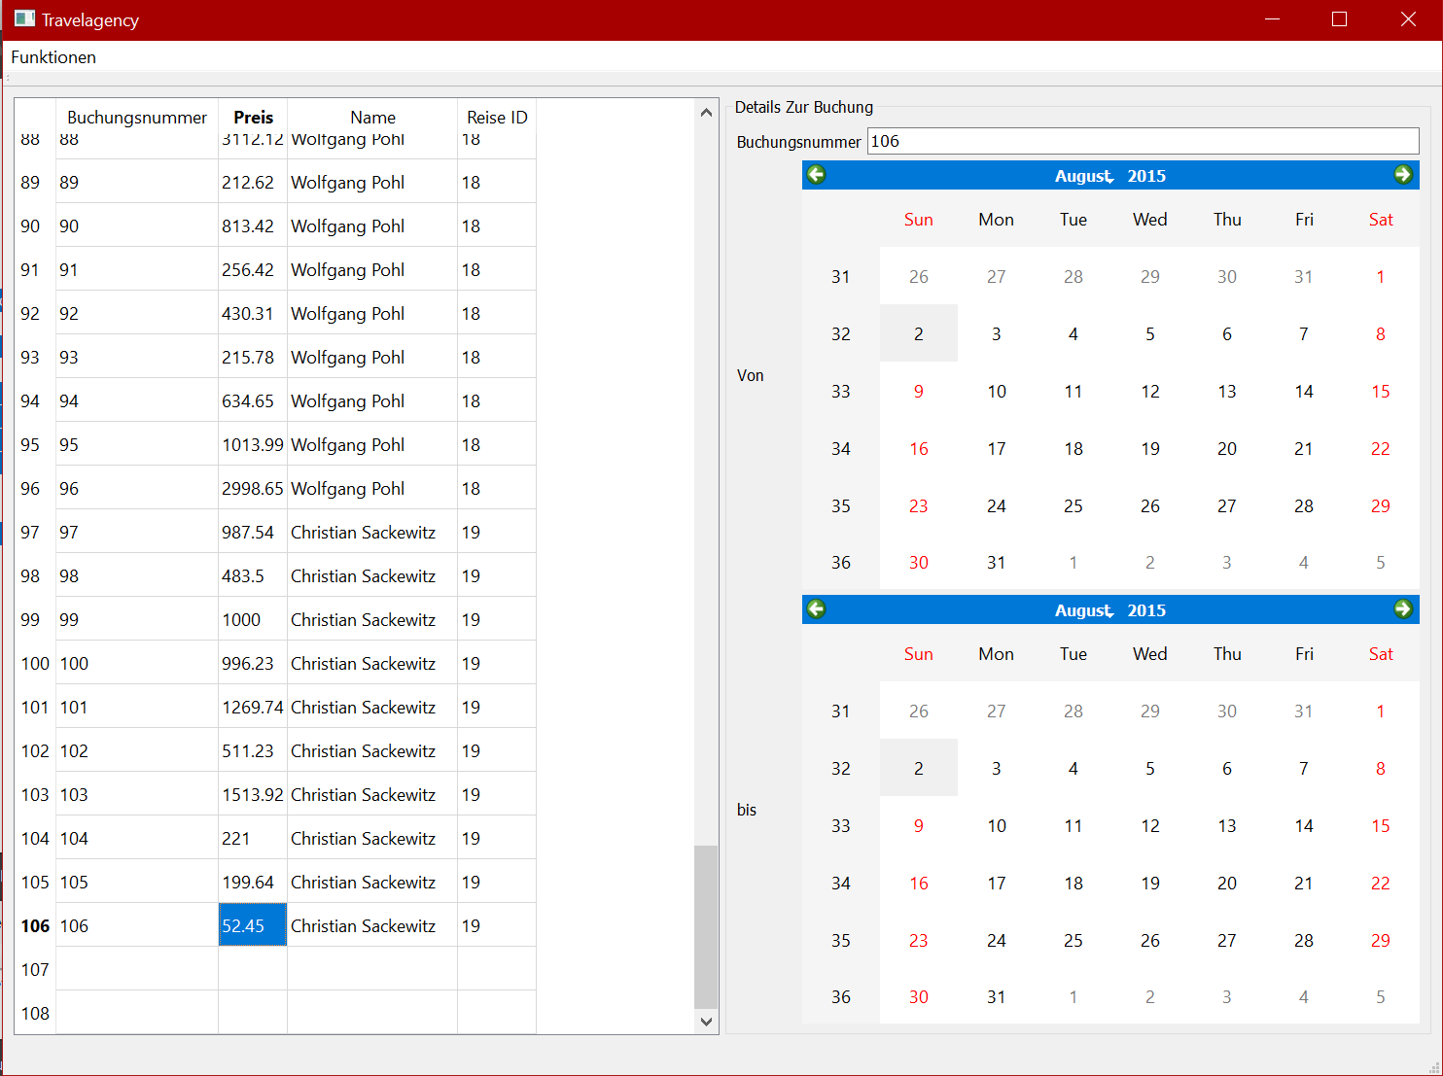Go to next month in Von calendar

coord(1402,175)
